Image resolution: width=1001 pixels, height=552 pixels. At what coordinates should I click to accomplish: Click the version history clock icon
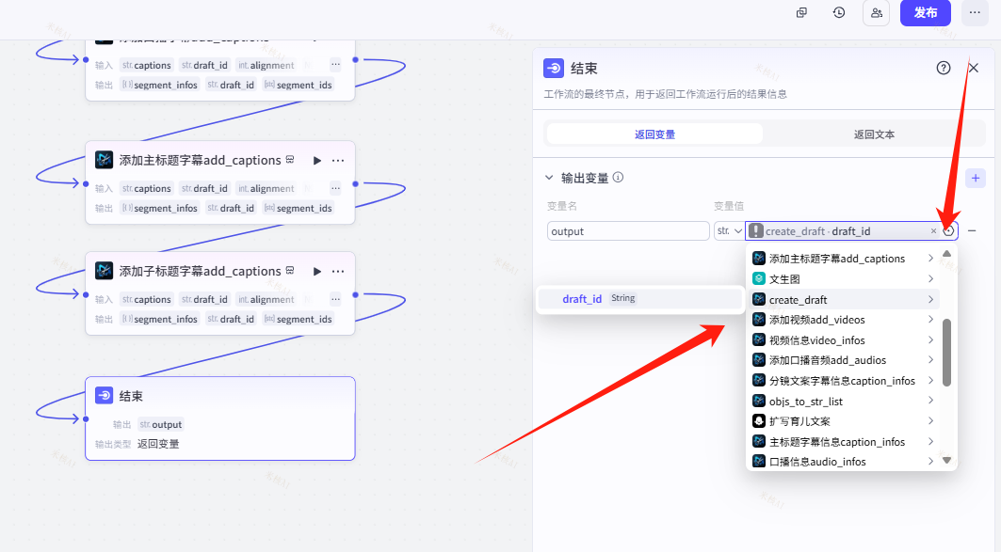coord(839,13)
